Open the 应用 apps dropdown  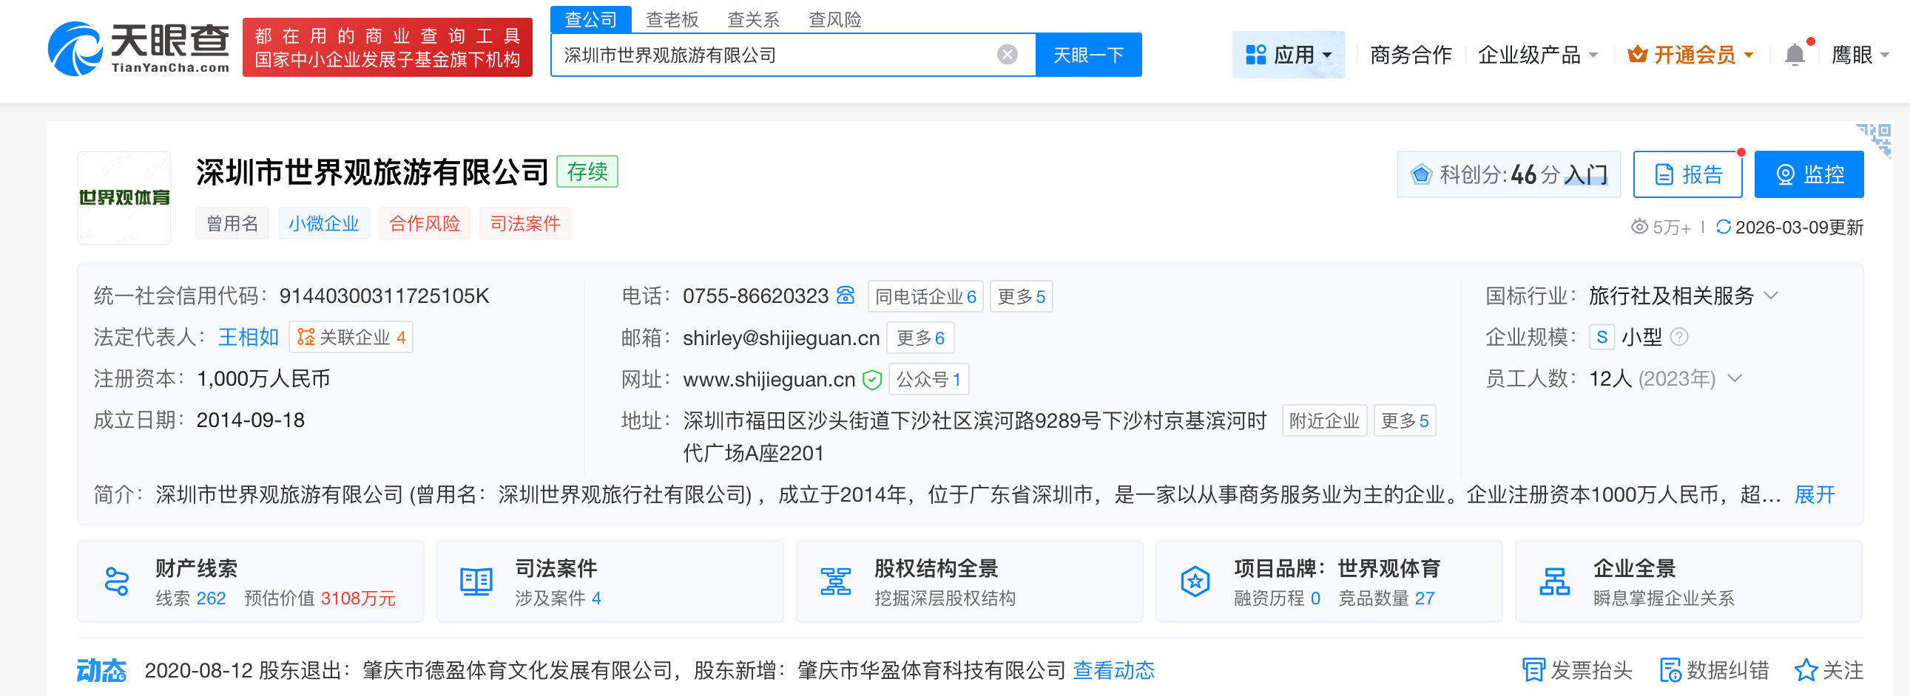pos(1288,55)
